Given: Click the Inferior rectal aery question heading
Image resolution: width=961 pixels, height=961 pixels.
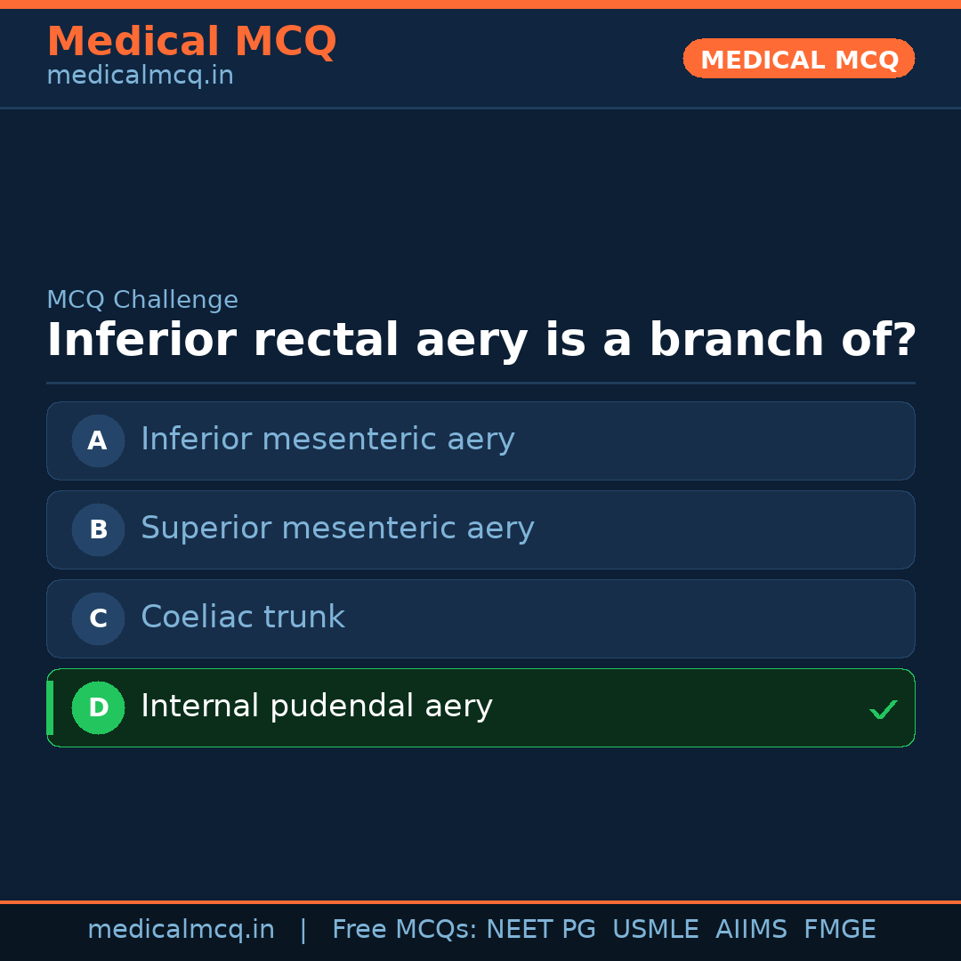Looking at the screenshot, I should pos(480,341).
